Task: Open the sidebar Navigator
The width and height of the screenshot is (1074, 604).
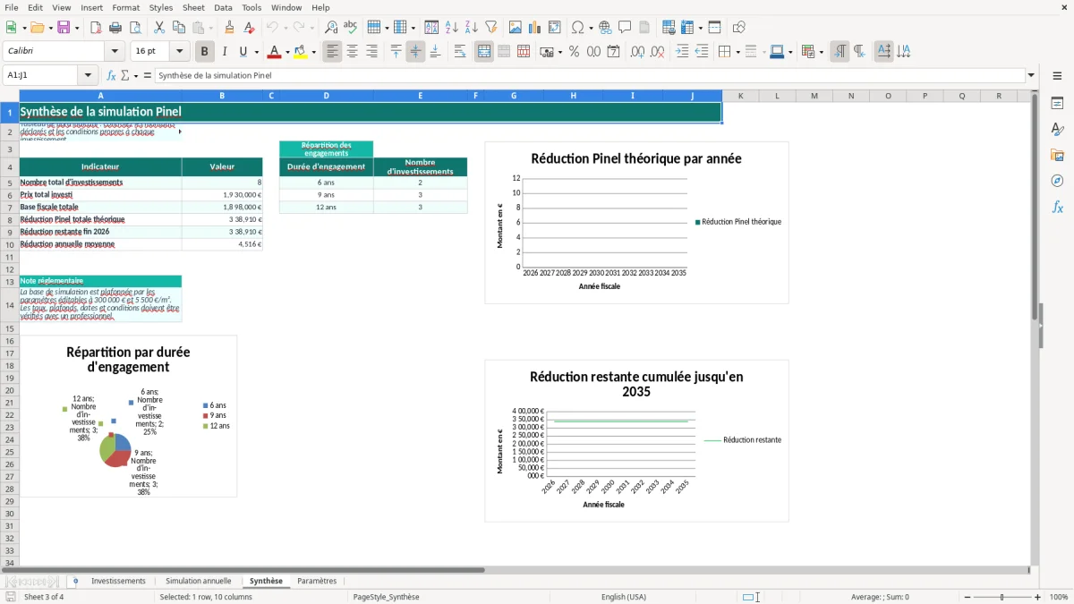Action: (1057, 181)
